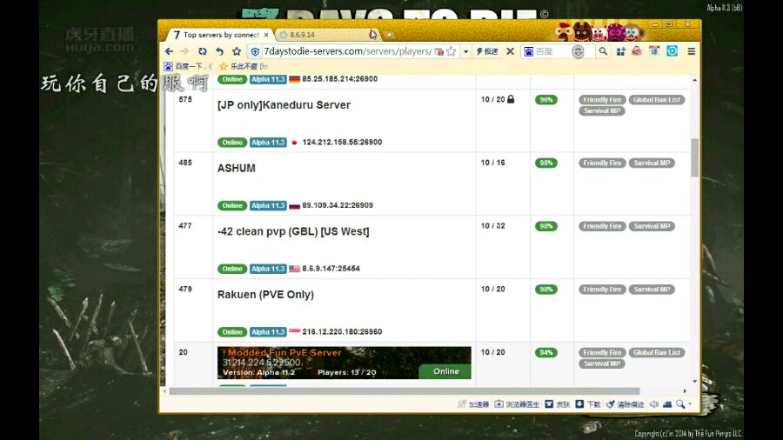Click the Global Ban List tag in the Modded Fun row
Screen dimensions: 783x440
click(657, 352)
